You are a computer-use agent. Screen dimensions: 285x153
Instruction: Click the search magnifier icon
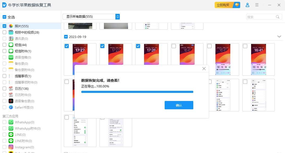[278, 17]
